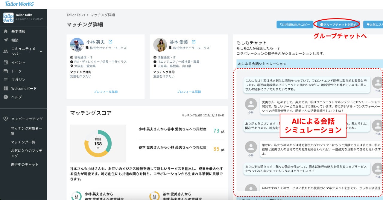Click the 73 pt contribution score value

[219, 131]
